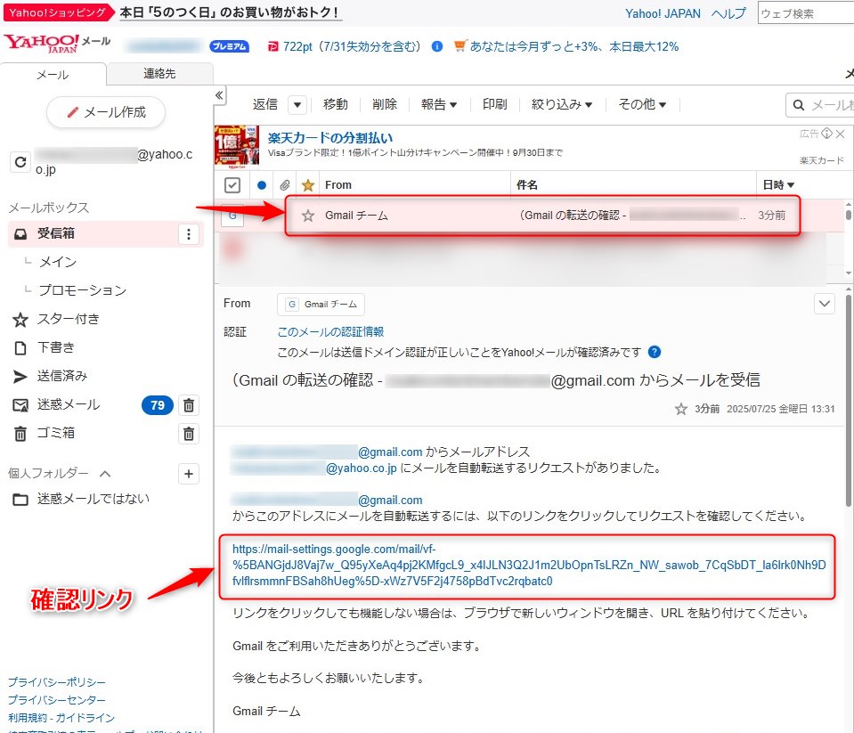The width and height of the screenshot is (854, 733).
Task: Sort by unread status blue dot column
Action: point(262,185)
